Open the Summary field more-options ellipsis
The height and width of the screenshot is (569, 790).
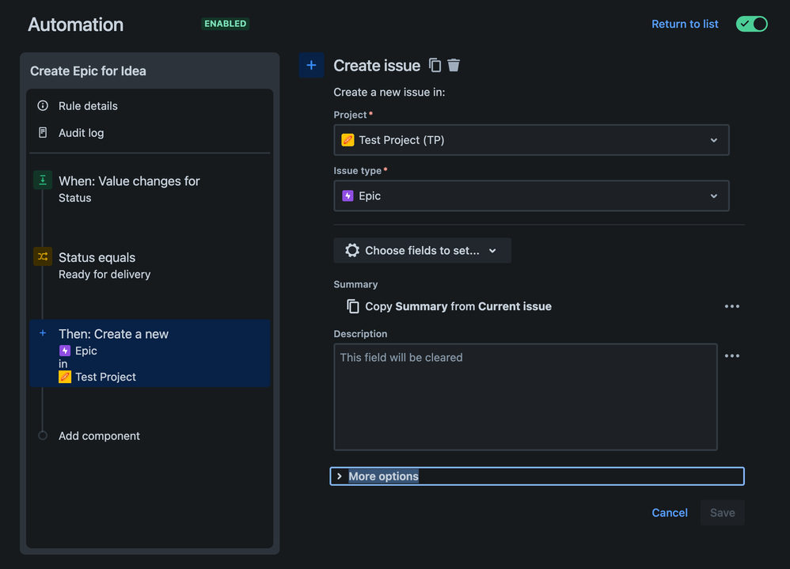pos(731,306)
